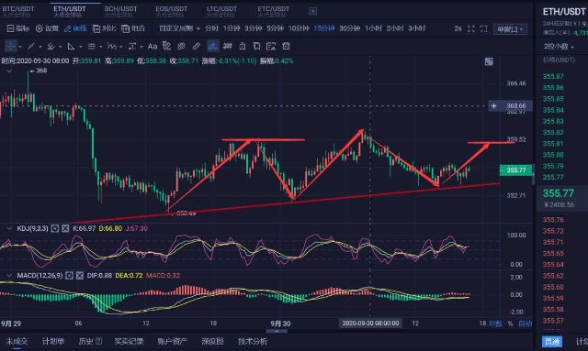Switch to 计划单 tab
The height and width of the screenshot is (351, 588).
pyautogui.click(x=53, y=341)
